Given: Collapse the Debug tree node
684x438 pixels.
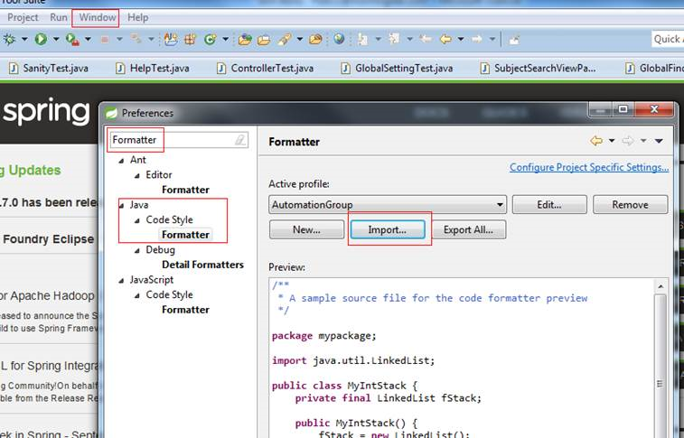Looking at the screenshot, I should 137,250.
